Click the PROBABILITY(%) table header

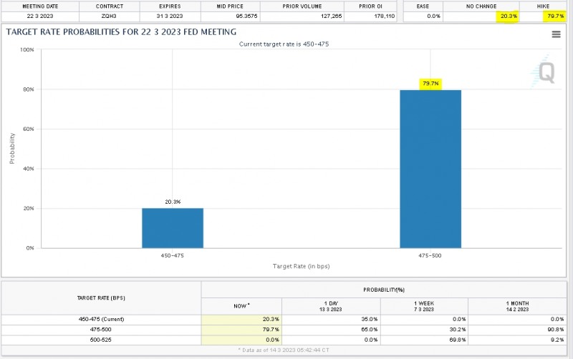click(384, 290)
